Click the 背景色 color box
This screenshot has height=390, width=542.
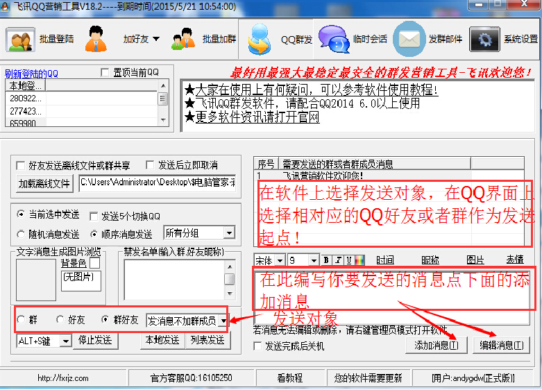tap(94, 263)
